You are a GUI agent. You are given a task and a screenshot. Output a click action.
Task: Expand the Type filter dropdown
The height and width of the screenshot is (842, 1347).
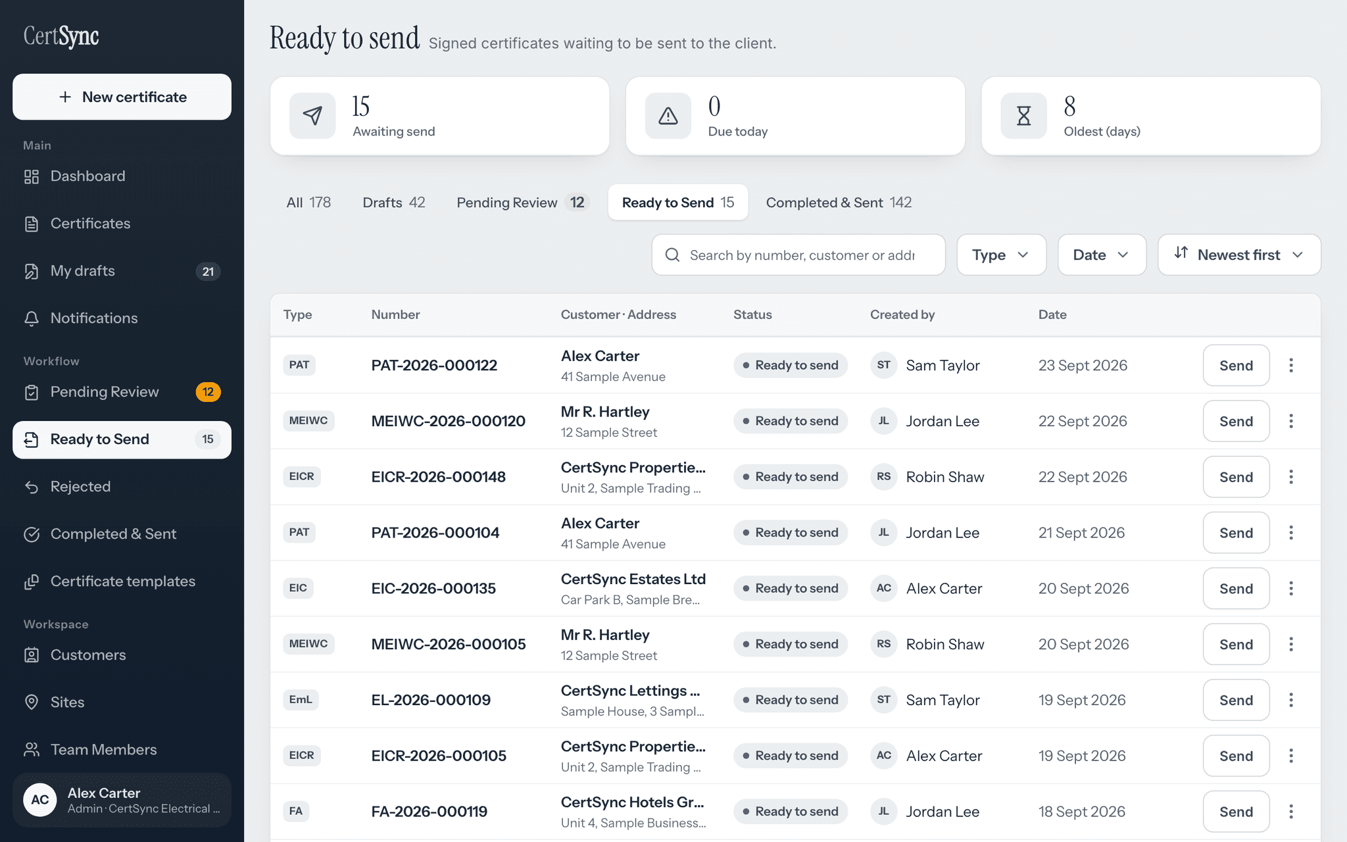[1001, 255]
